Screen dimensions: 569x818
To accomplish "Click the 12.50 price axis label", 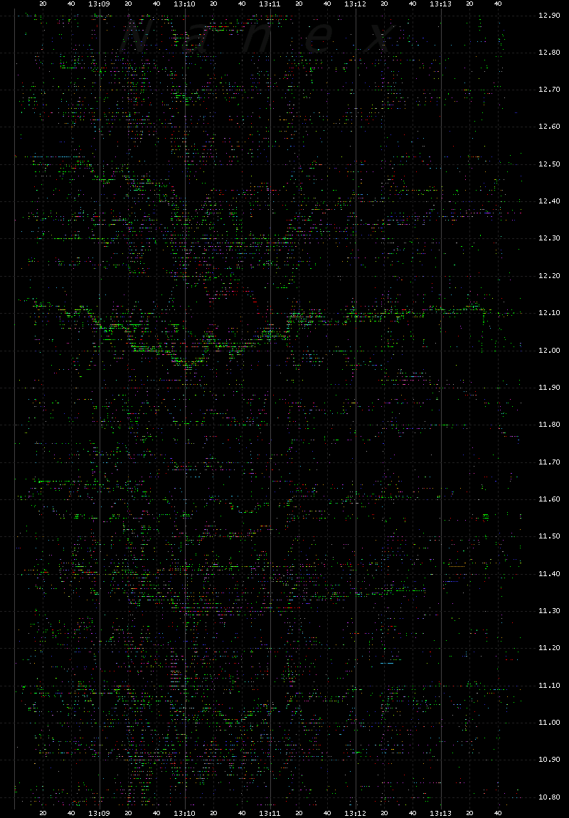I will click(548, 164).
